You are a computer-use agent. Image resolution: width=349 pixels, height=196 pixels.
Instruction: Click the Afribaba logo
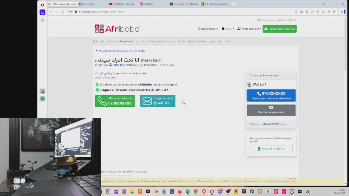(118, 29)
